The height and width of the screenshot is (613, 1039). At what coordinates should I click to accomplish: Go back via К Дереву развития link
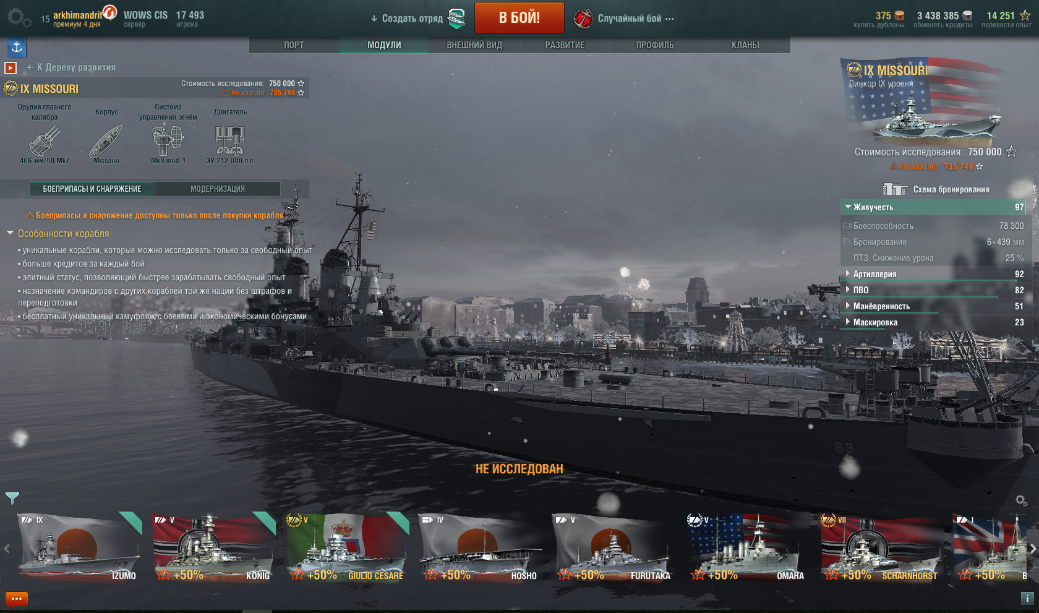pyautogui.click(x=71, y=67)
